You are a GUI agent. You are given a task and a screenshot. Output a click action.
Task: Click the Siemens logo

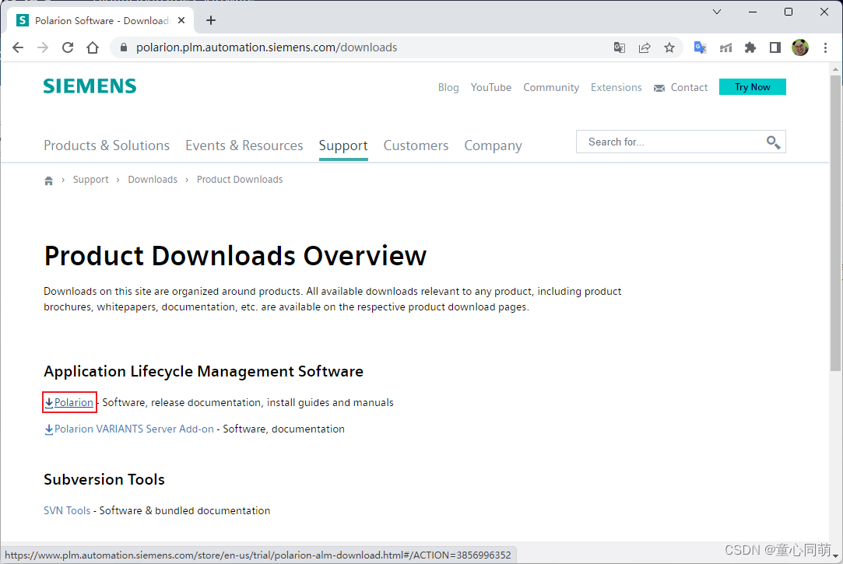click(90, 86)
